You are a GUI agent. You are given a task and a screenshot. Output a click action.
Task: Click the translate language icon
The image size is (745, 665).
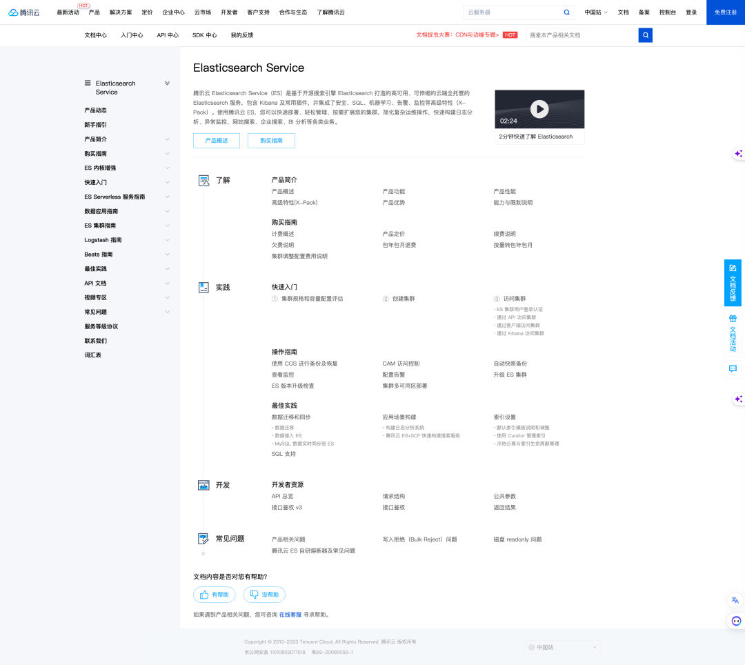coord(735,600)
